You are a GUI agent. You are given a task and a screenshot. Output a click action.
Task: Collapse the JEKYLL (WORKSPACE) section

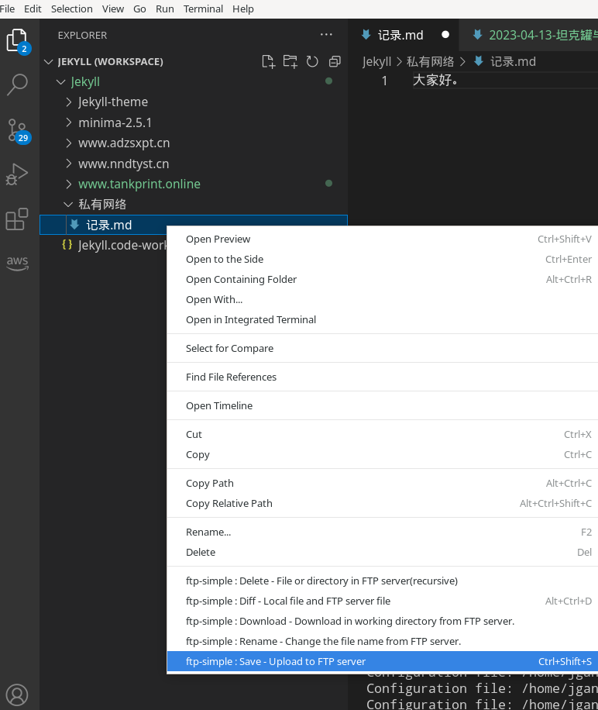tap(48, 61)
